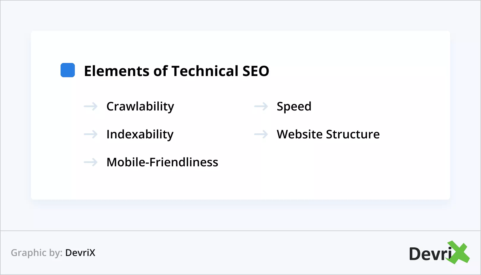
Task: Click the blue square beside the heading
Action: 68,70
